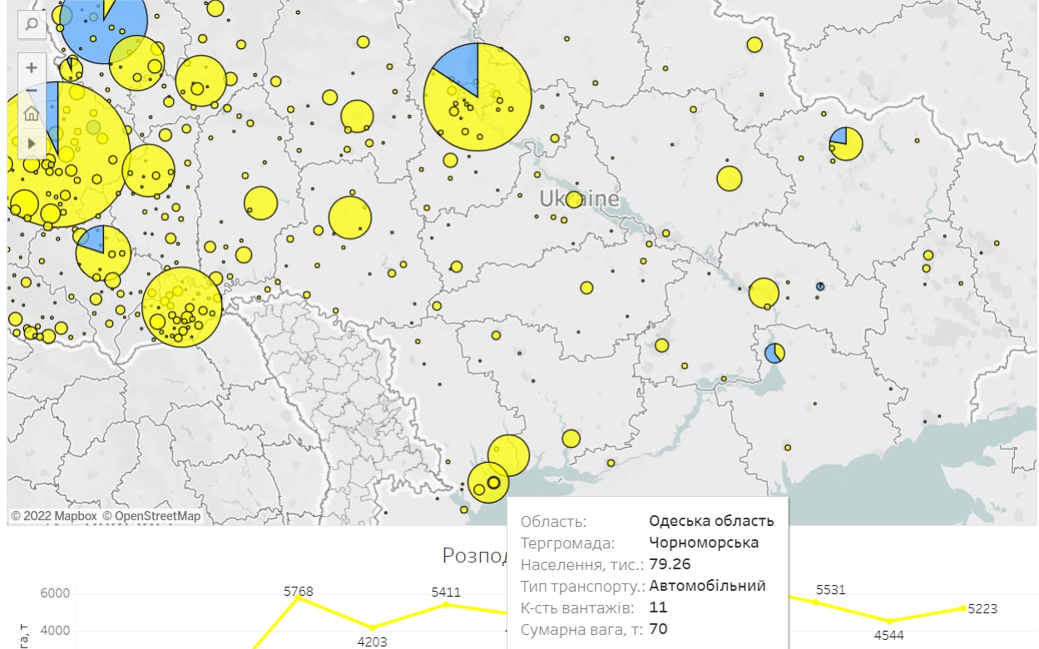Screen dimensions: 1039x649
Task: Zoom out using the minus button
Action: (x=31, y=90)
